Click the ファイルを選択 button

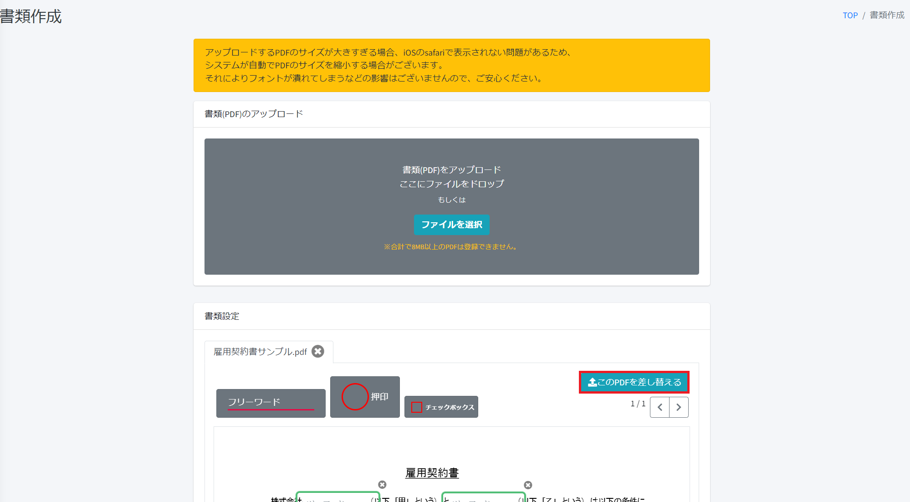(451, 225)
